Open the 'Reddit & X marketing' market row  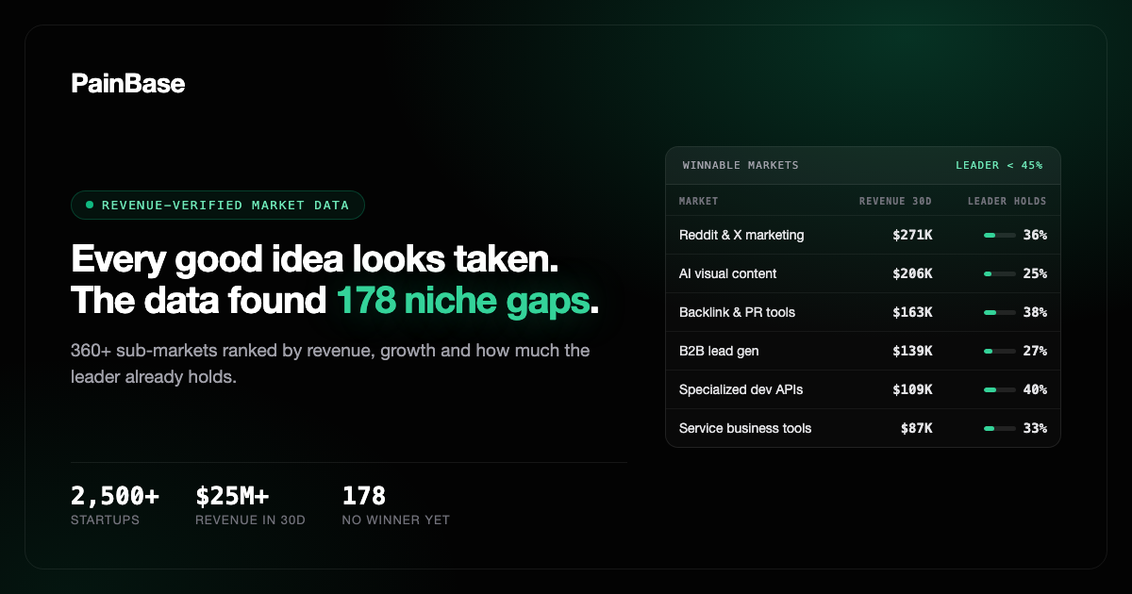(x=863, y=235)
